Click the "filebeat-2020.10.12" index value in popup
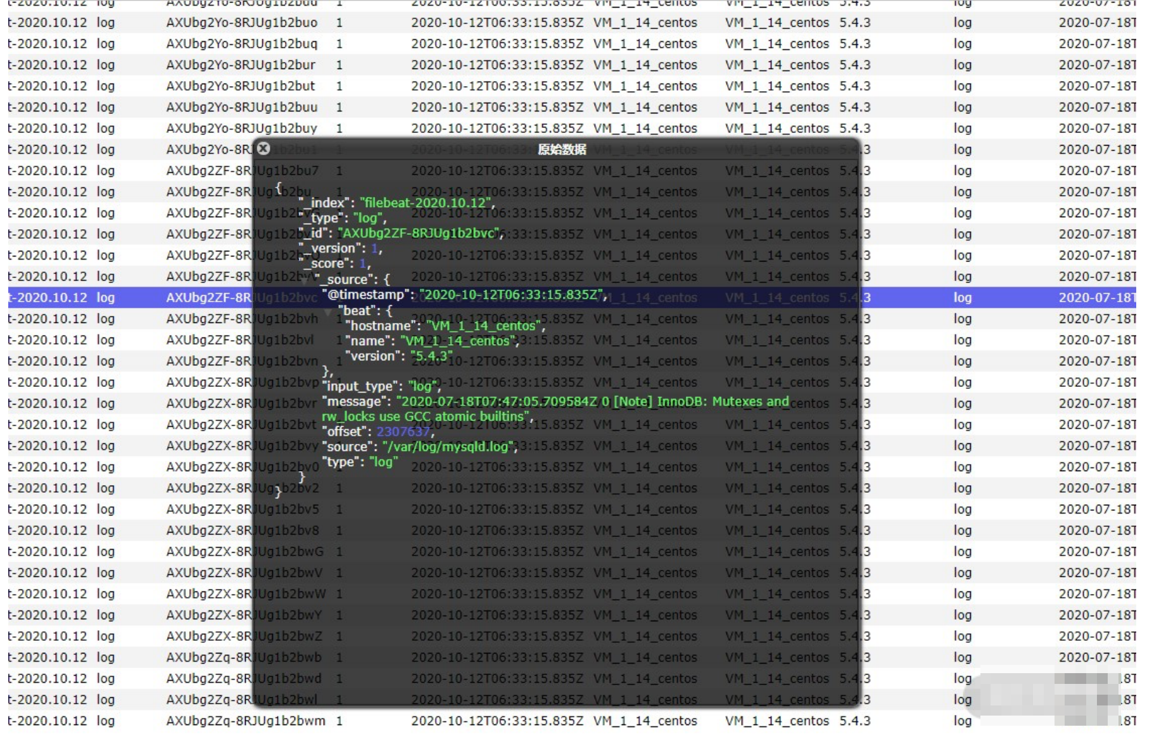This screenshot has height=739, width=1166. coord(426,203)
